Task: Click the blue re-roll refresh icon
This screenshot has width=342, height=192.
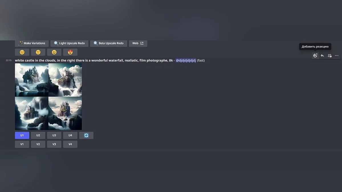Action: [x=86, y=135]
